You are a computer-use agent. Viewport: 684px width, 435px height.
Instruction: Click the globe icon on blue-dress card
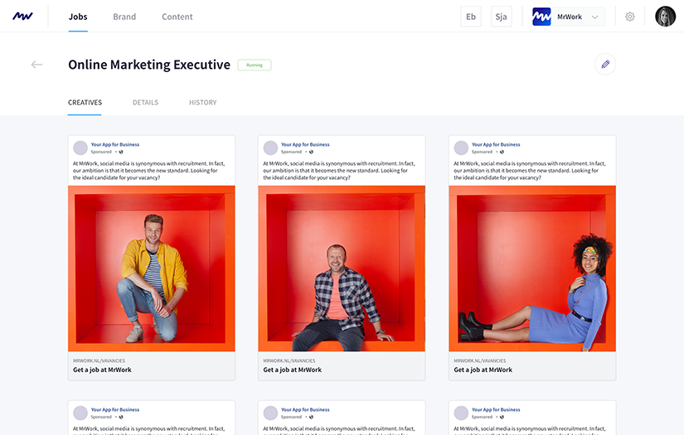(x=502, y=152)
